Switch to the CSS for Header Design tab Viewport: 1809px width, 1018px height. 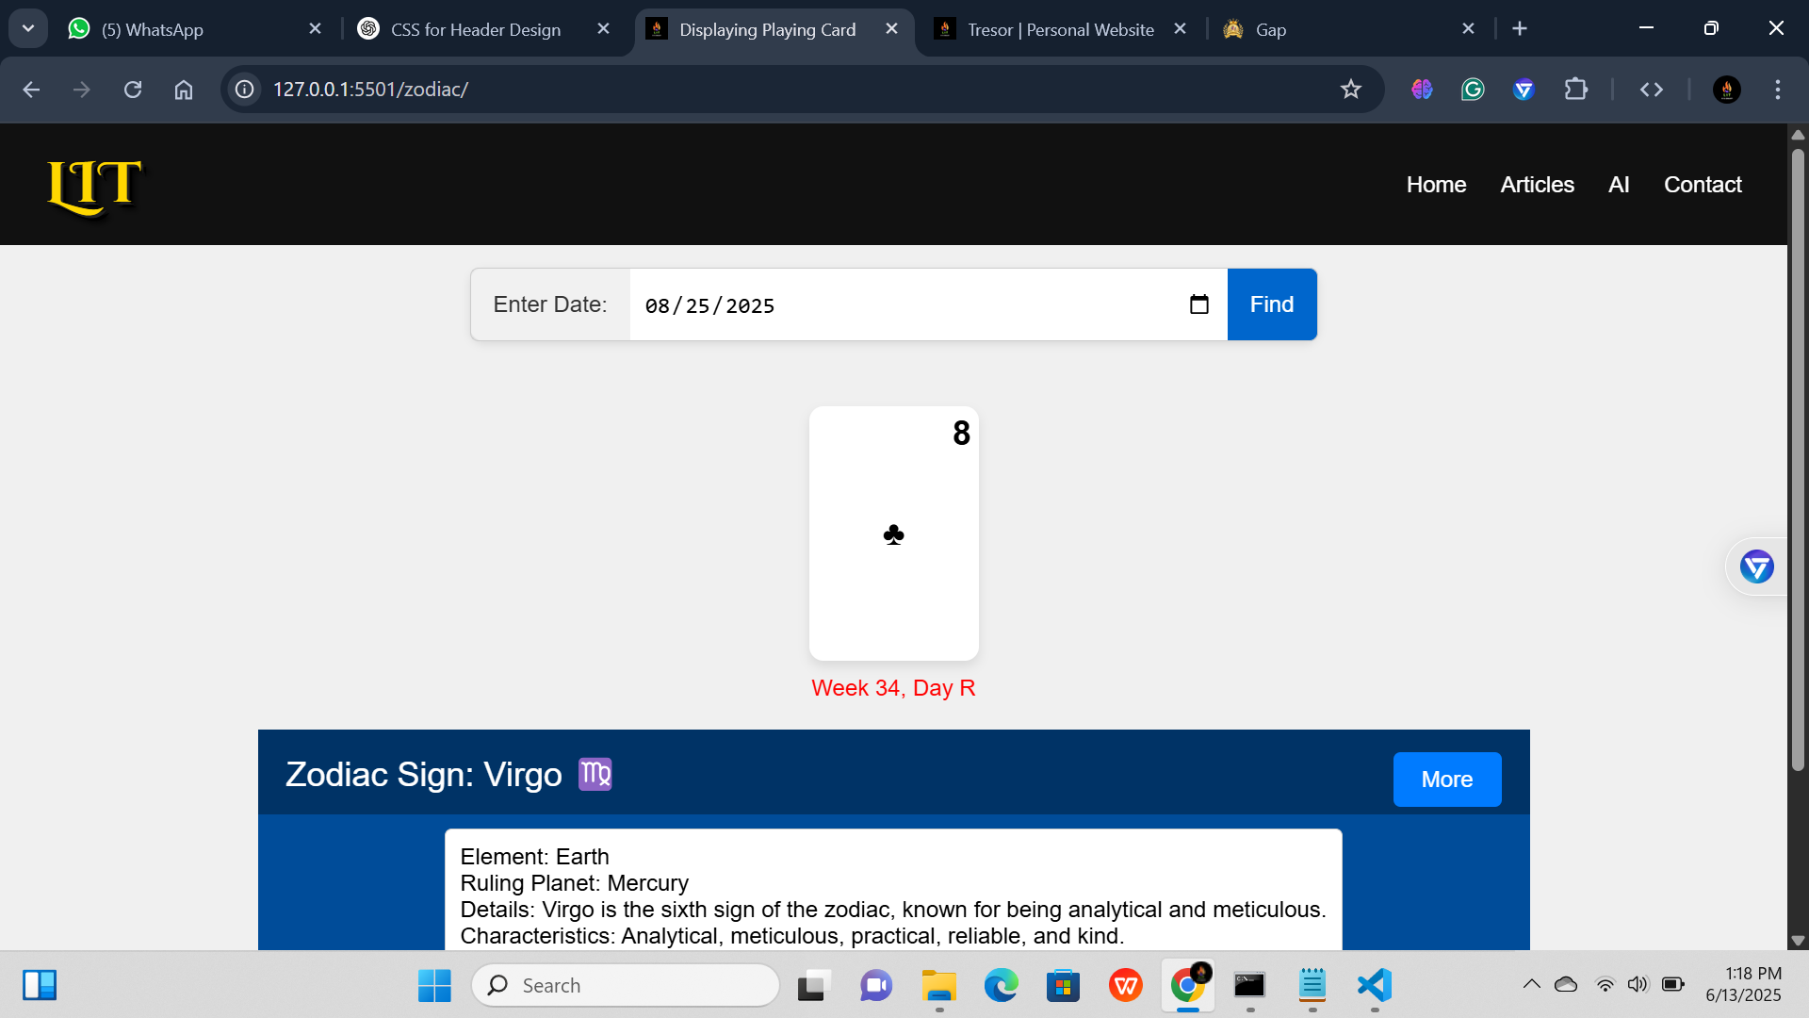tap(476, 29)
